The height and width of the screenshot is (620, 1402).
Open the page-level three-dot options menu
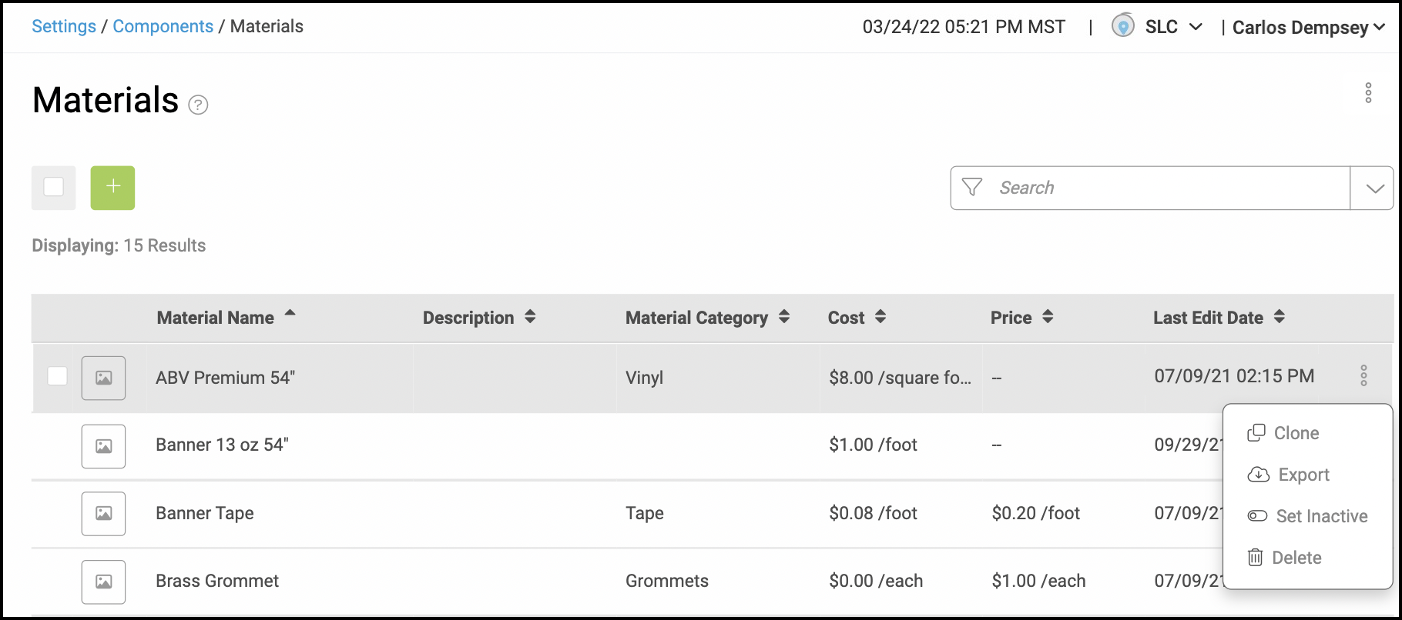click(1368, 93)
